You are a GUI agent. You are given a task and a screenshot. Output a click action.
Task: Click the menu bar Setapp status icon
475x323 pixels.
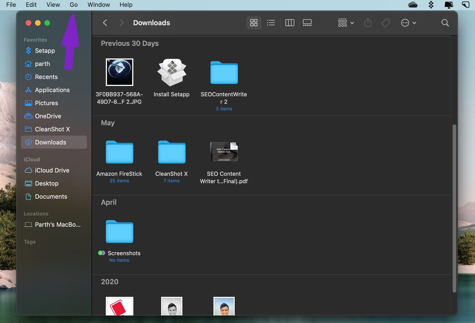[431, 5]
